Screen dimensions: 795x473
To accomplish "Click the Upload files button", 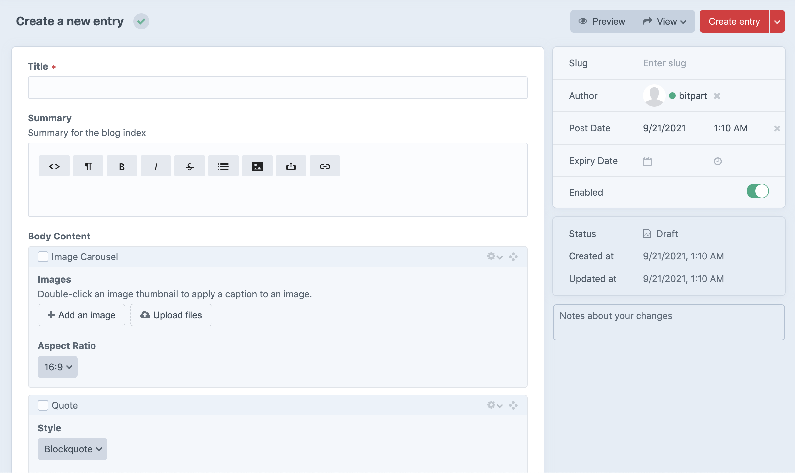I will coord(171,315).
